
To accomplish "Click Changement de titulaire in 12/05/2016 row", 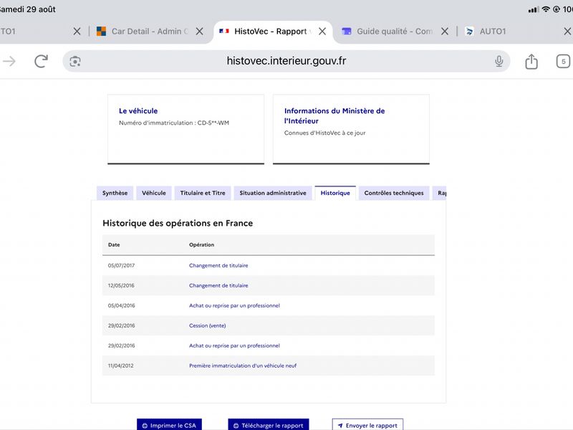I will tap(218, 285).
